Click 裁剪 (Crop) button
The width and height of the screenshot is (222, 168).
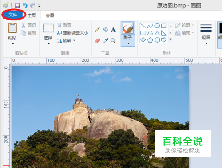[64, 25]
